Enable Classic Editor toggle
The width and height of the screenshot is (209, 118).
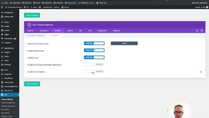(94, 71)
